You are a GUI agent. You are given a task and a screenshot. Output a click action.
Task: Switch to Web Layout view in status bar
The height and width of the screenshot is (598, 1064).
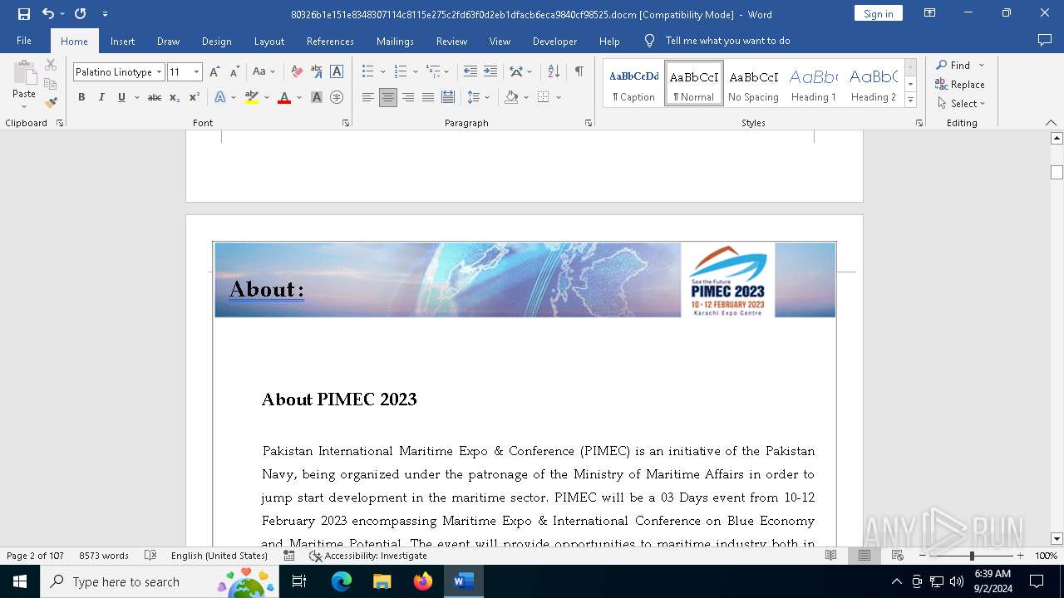898,556
